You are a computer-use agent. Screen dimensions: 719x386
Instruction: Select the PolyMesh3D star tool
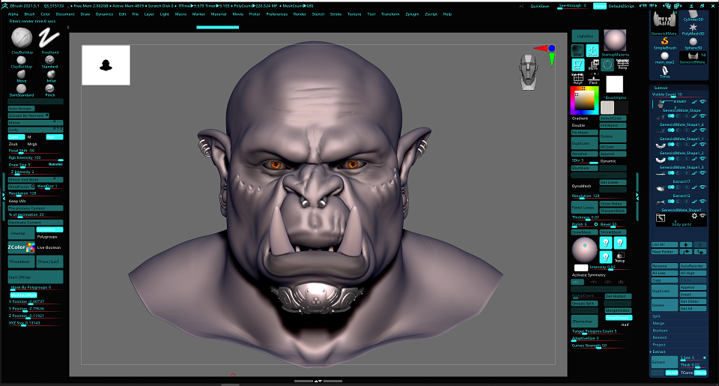(693, 28)
